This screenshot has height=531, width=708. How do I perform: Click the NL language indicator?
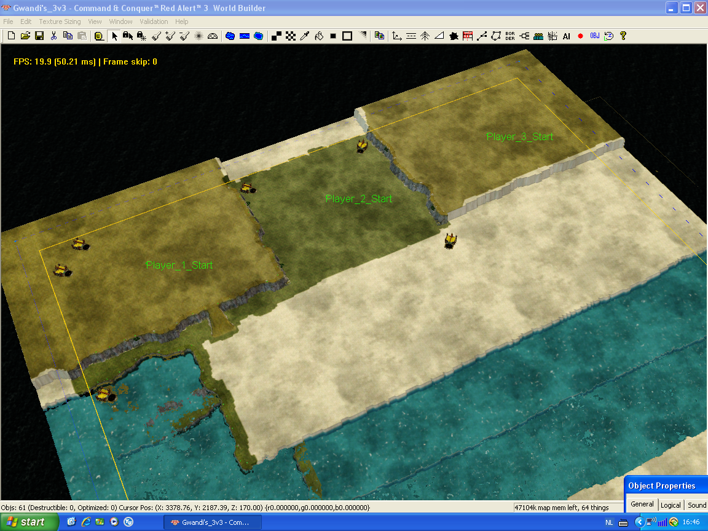pyautogui.click(x=609, y=522)
